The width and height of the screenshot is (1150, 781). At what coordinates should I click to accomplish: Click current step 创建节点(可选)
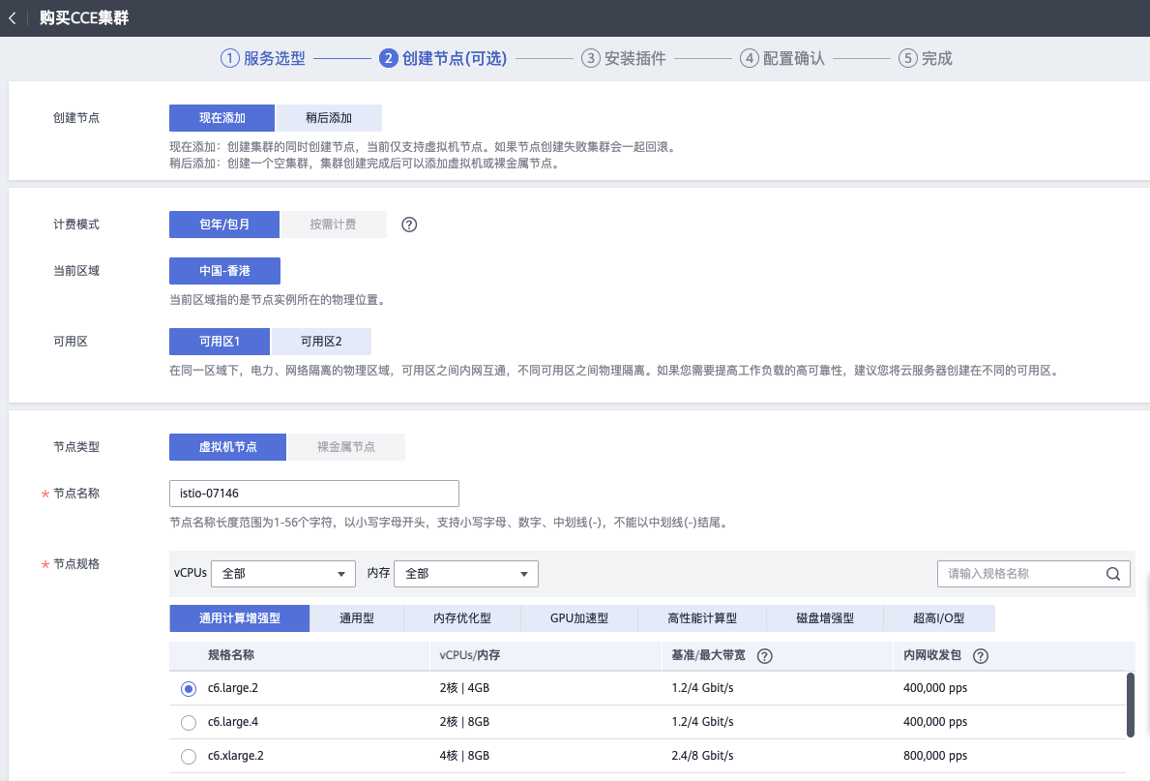[x=443, y=58]
